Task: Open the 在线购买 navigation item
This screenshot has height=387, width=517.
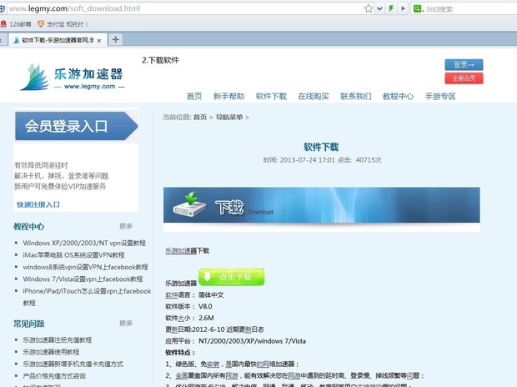Action: coord(314,97)
